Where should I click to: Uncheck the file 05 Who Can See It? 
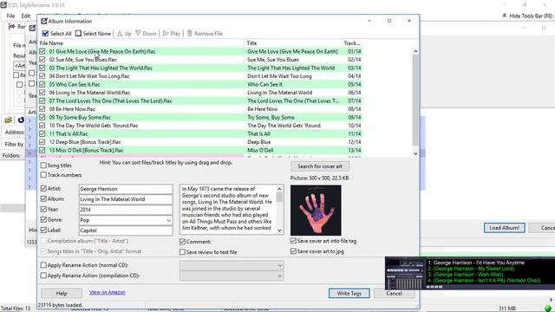(x=42, y=84)
